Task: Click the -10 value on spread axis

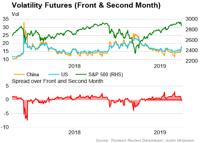Action: pos(5,127)
